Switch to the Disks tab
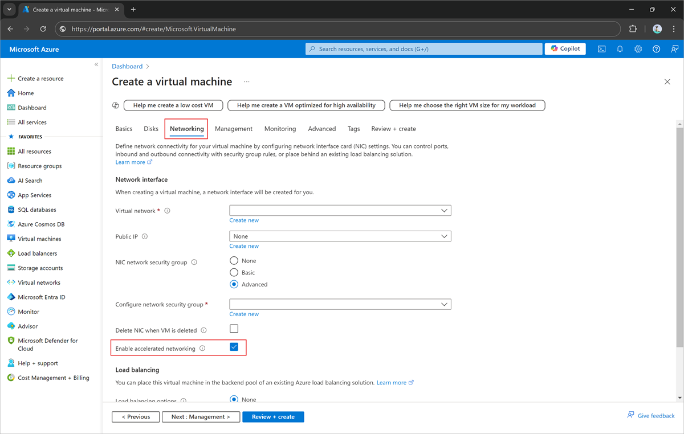The width and height of the screenshot is (684, 434). coord(151,129)
